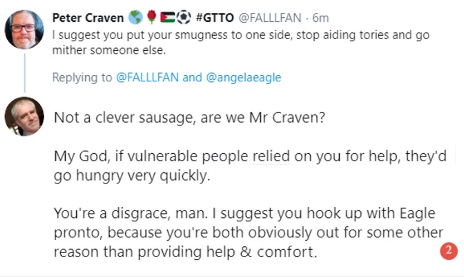
Task: Click the globe emoji in the name
Action: point(135,18)
